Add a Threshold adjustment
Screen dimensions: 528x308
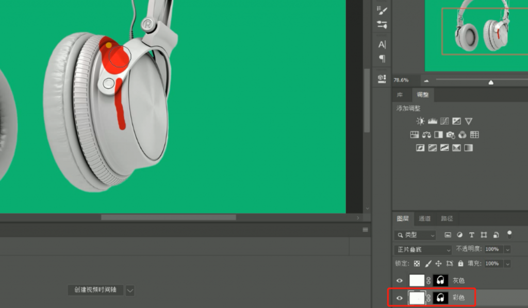444,148
